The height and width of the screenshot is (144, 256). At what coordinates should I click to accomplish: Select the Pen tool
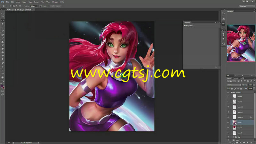coord(3,63)
